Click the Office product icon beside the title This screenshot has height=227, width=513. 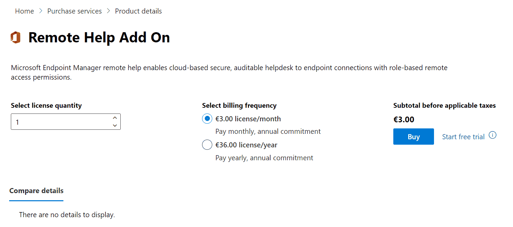click(x=16, y=37)
